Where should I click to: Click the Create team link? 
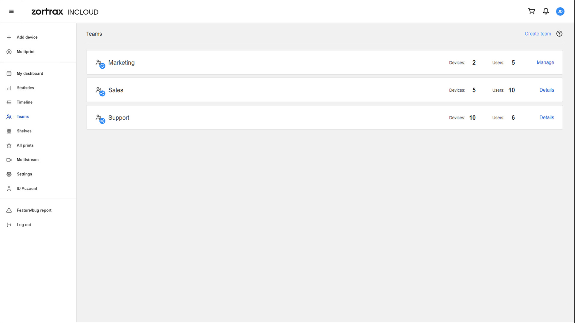pos(538,34)
